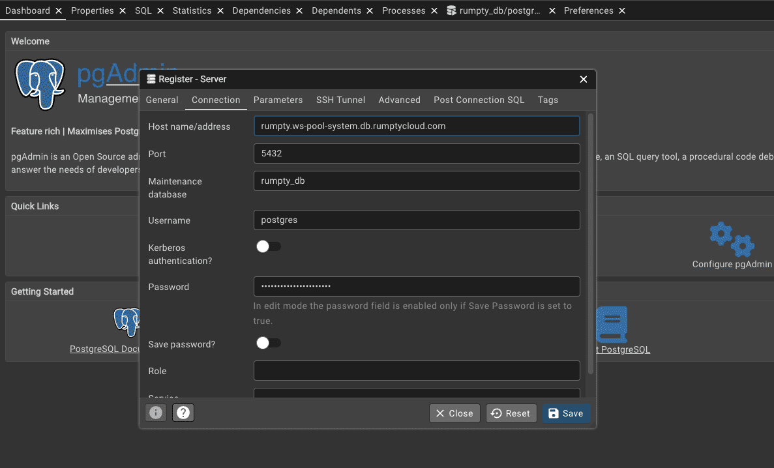The width and height of the screenshot is (774, 468).
Task: Click the Configure pgAdmin gears icon
Action: pos(732,239)
